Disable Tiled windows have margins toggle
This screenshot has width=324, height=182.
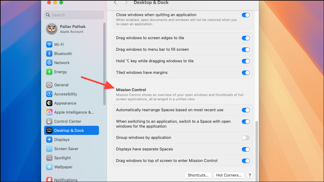coord(246,73)
